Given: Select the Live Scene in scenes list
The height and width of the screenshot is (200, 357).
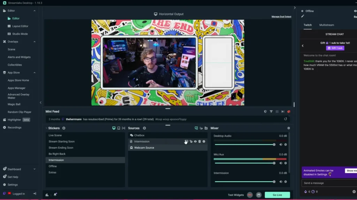Looking at the screenshot, I should pyautogui.click(x=85, y=135).
